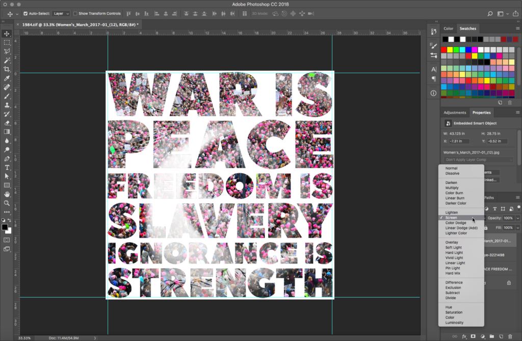Switch to the Color panel tab

pyautogui.click(x=448, y=29)
